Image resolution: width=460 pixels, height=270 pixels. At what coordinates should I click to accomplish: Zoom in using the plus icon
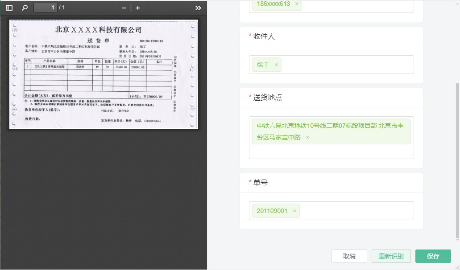tap(138, 7)
